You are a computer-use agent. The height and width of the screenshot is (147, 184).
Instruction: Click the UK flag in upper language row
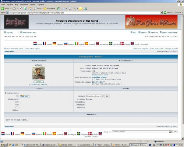[132, 43]
